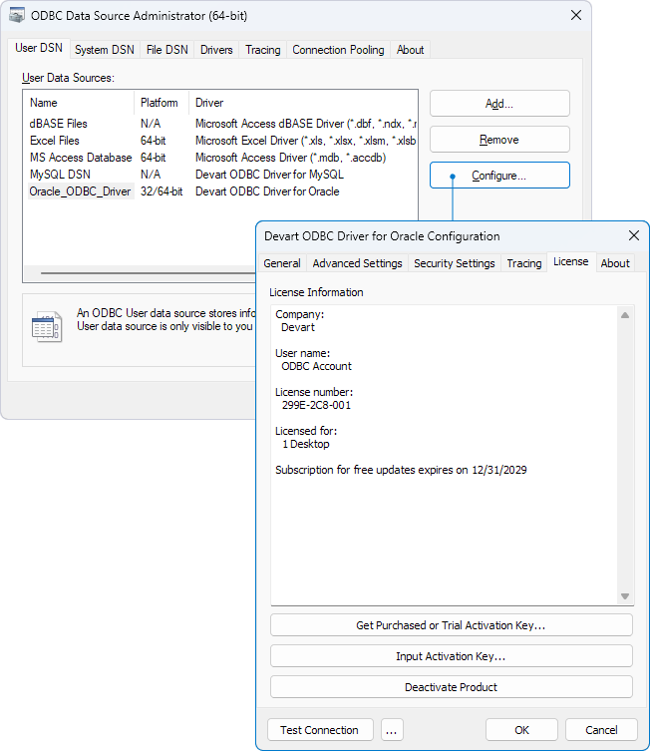Select the License tab
This screenshot has height=751, width=650.
[x=571, y=261]
